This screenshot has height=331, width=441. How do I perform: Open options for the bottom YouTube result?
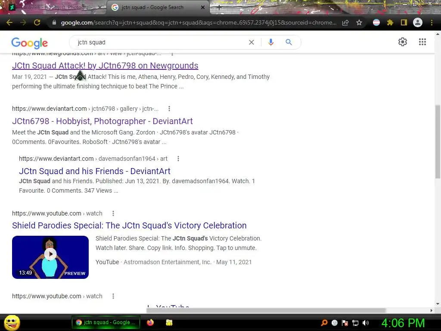(113, 296)
